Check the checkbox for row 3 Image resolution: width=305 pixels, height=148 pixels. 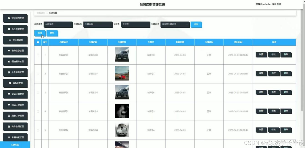tap(38, 93)
